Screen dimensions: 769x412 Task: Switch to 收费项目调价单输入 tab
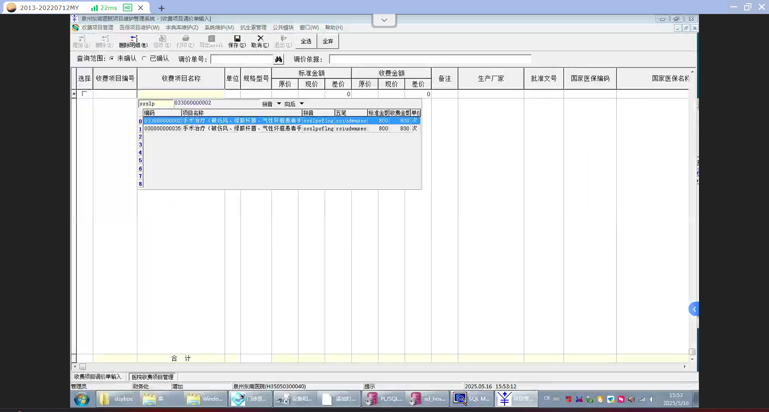[97, 377]
